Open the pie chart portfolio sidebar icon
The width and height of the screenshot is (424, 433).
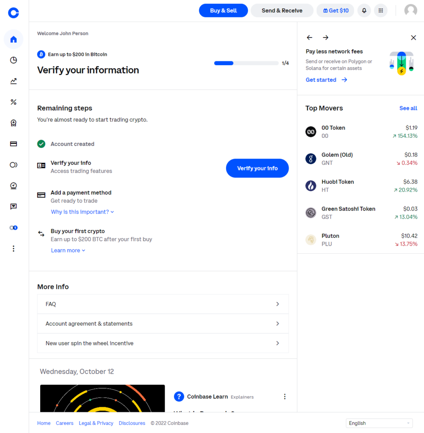click(13, 60)
